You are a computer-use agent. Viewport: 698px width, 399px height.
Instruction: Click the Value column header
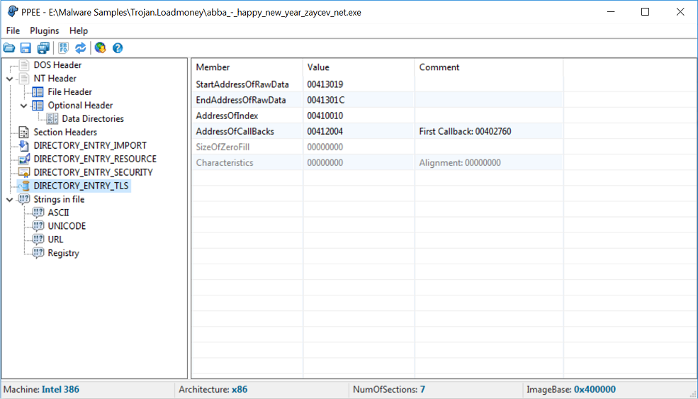(x=359, y=67)
